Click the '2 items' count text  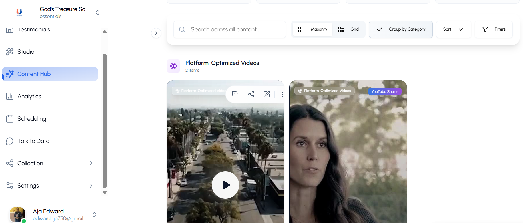click(192, 70)
